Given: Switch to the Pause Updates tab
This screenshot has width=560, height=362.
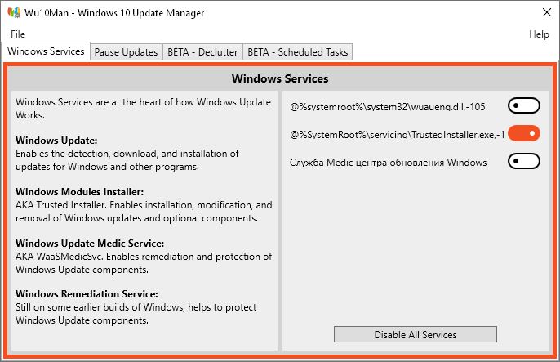Looking at the screenshot, I should pyautogui.click(x=126, y=52).
